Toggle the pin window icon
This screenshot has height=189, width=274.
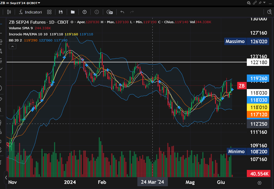(x=260, y=3)
